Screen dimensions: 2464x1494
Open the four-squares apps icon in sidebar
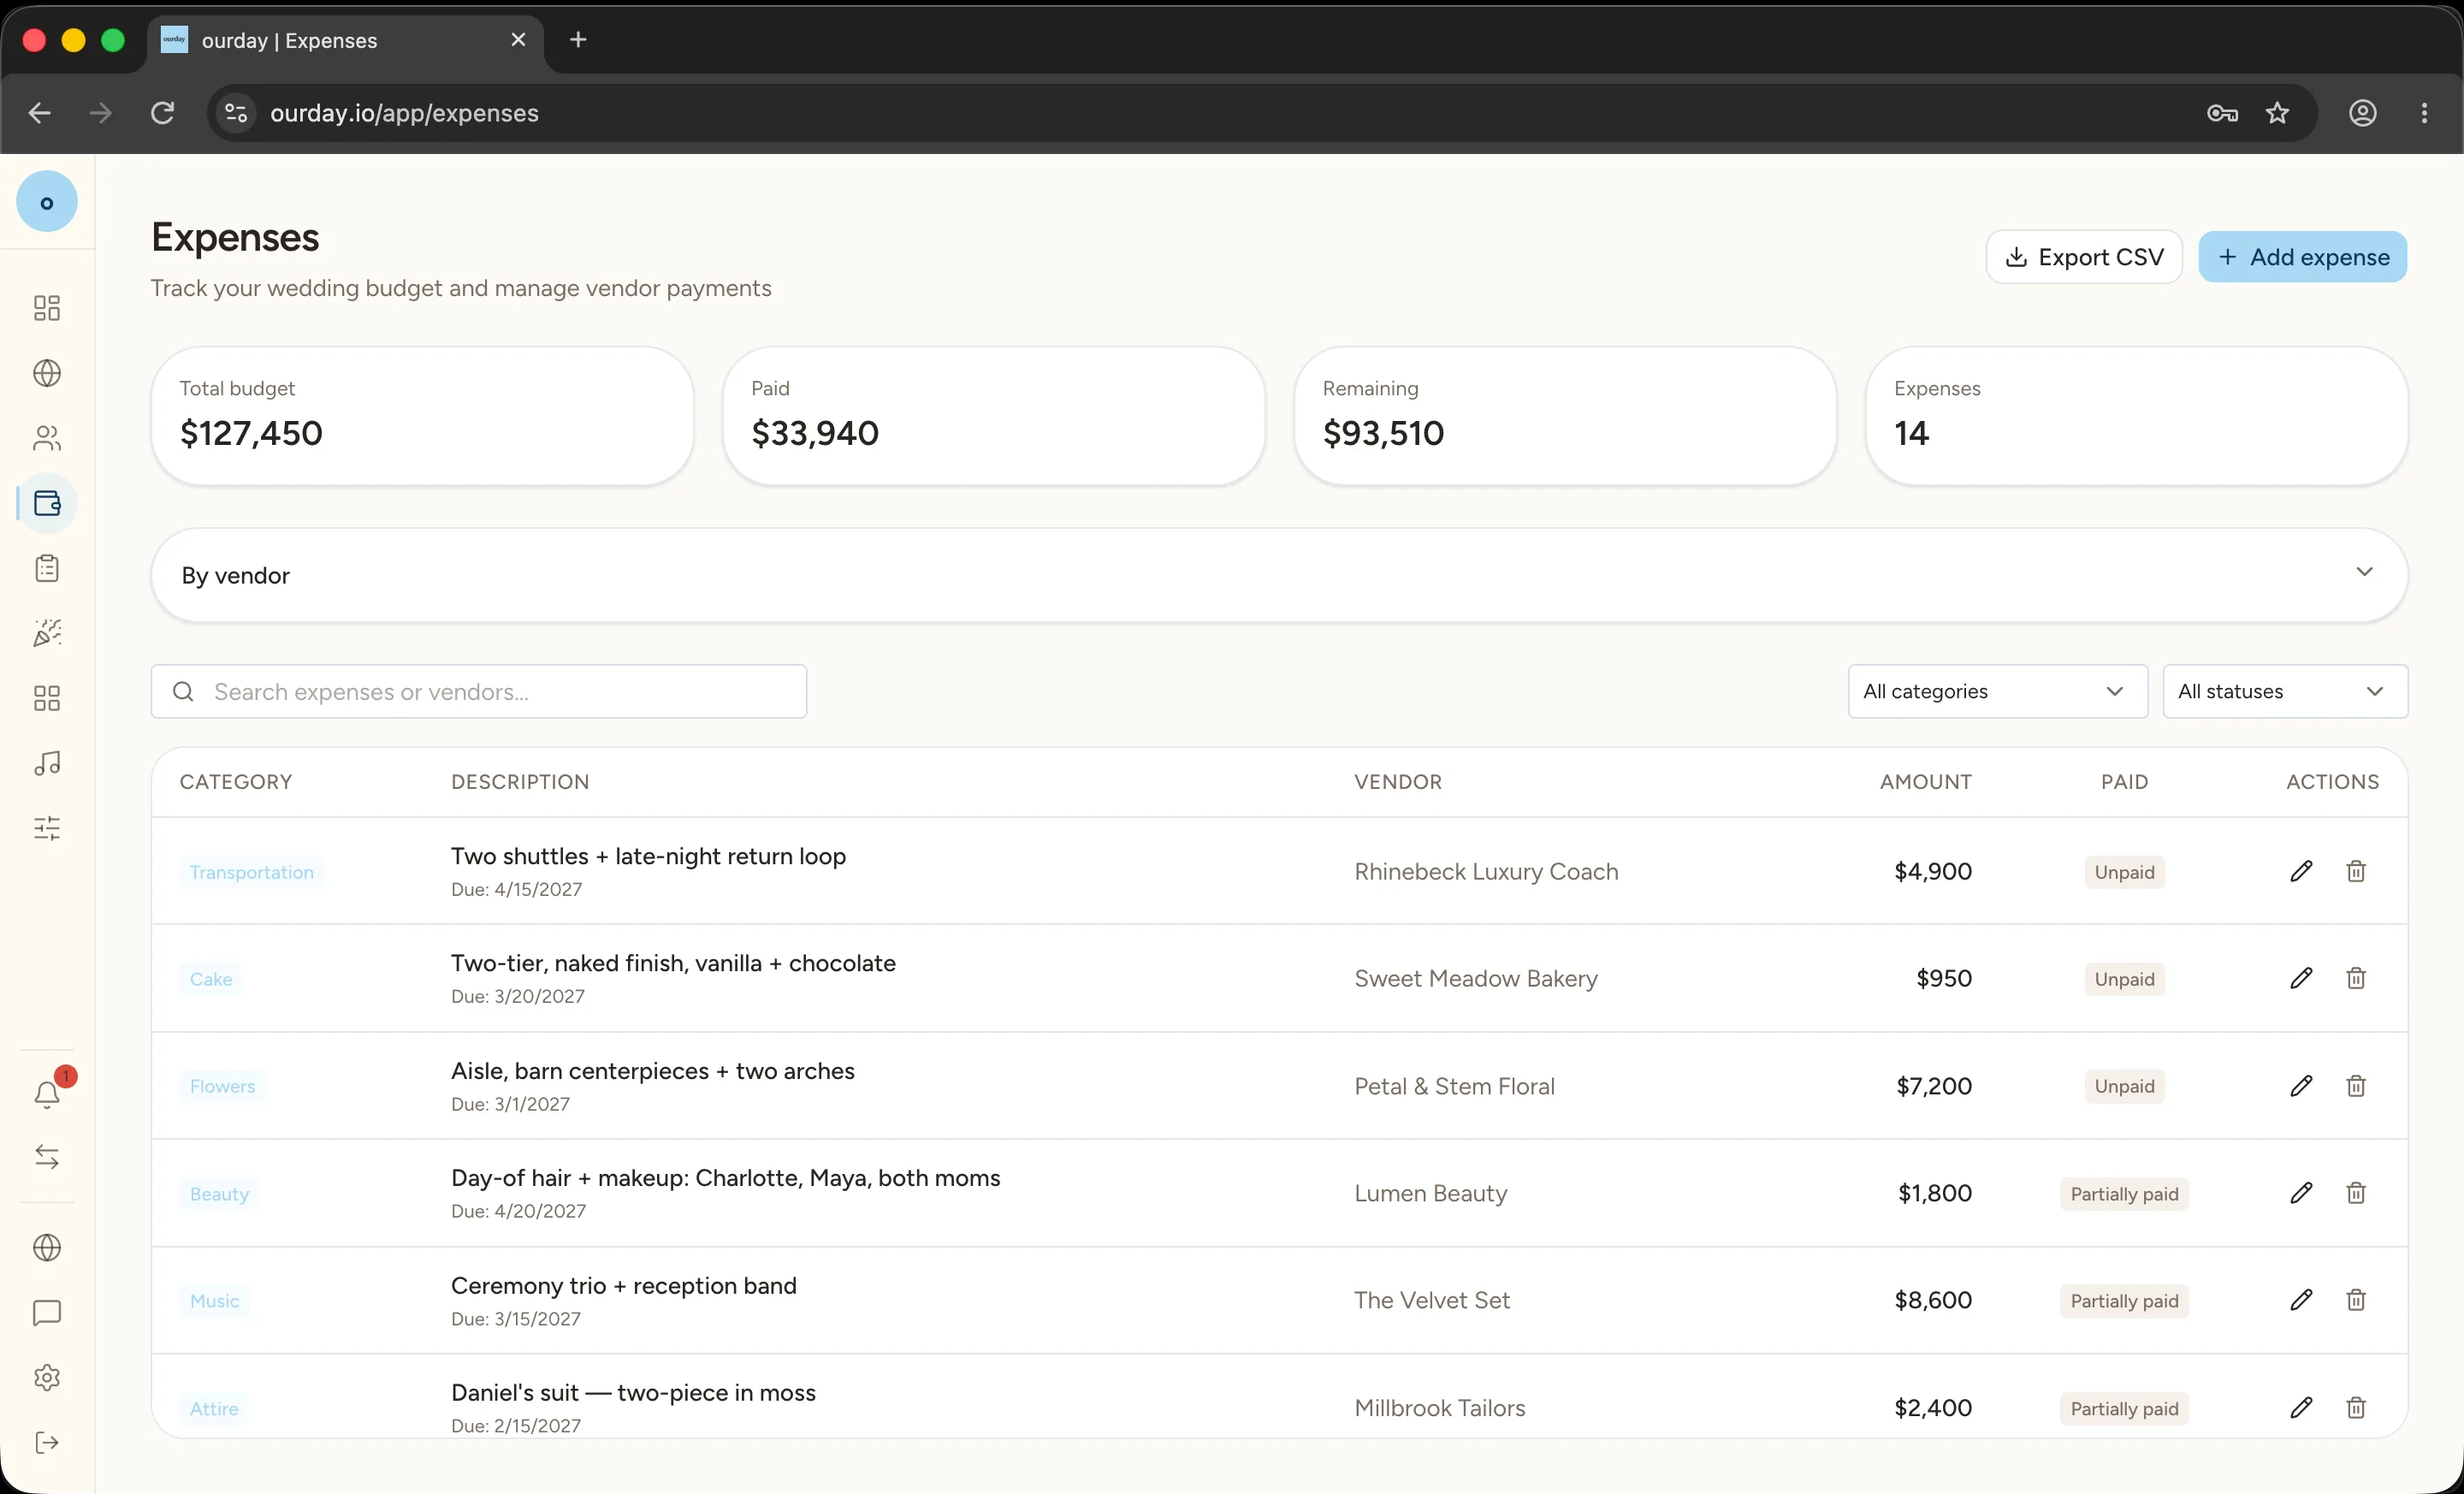(47, 698)
